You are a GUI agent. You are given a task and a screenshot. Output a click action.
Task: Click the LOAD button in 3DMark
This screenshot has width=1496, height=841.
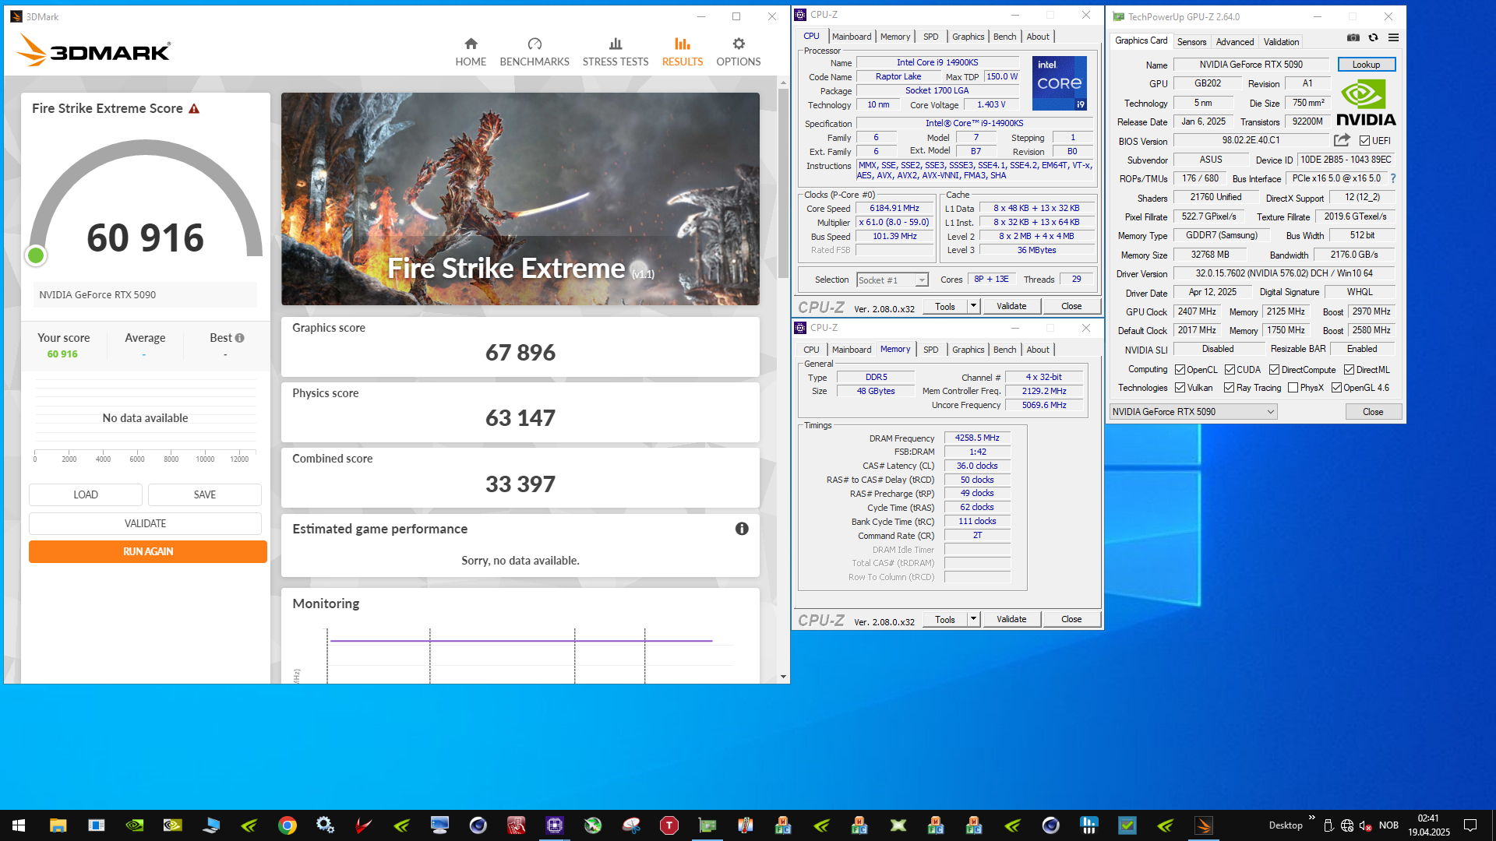coord(86,494)
